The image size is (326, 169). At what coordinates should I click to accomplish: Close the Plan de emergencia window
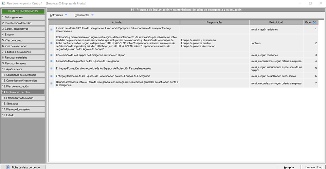[x=321, y=3]
